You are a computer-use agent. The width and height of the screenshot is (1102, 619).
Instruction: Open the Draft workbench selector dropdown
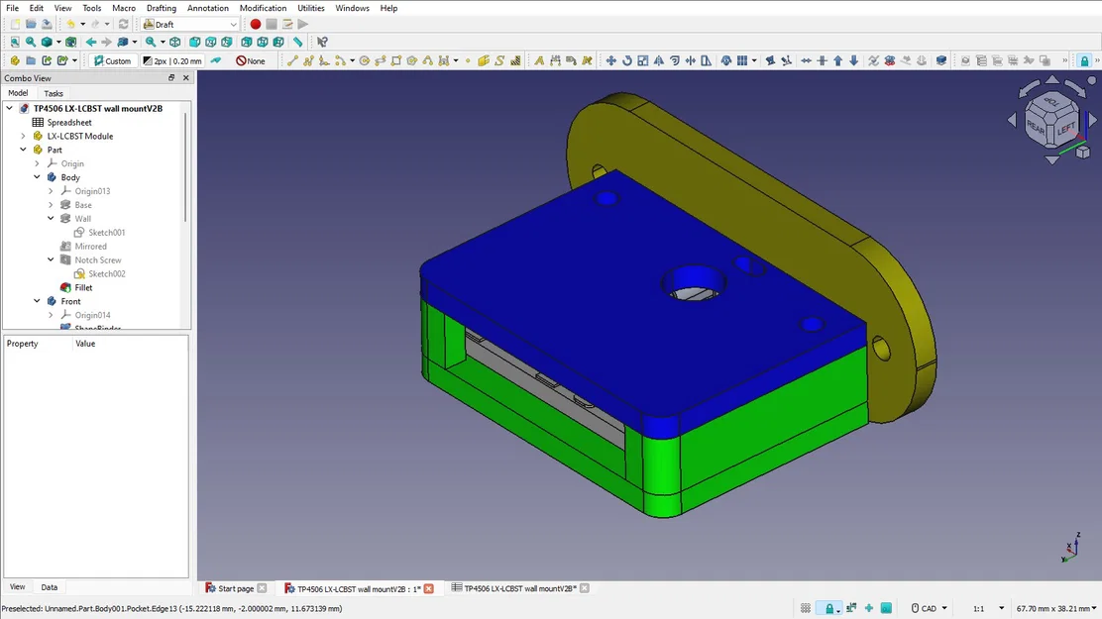click(190, 24)
